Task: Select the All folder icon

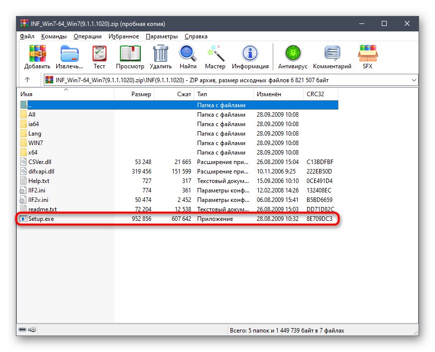Action: coord(23,115)
